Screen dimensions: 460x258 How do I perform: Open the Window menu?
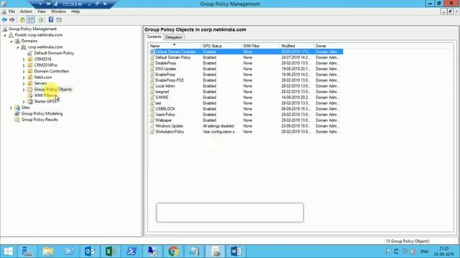[58, 11]
